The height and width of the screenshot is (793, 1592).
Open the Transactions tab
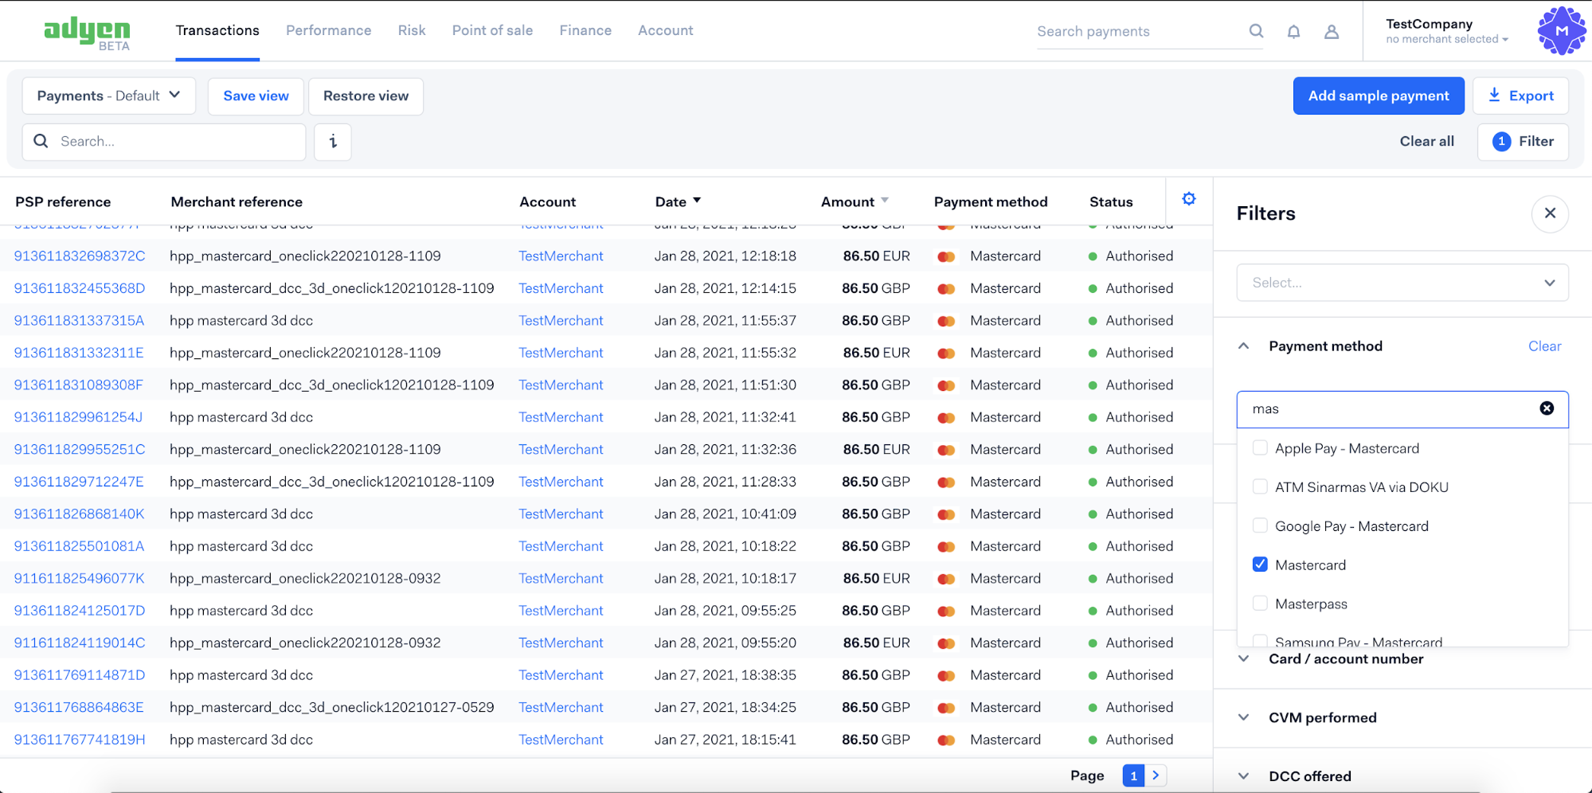(217, 30)
